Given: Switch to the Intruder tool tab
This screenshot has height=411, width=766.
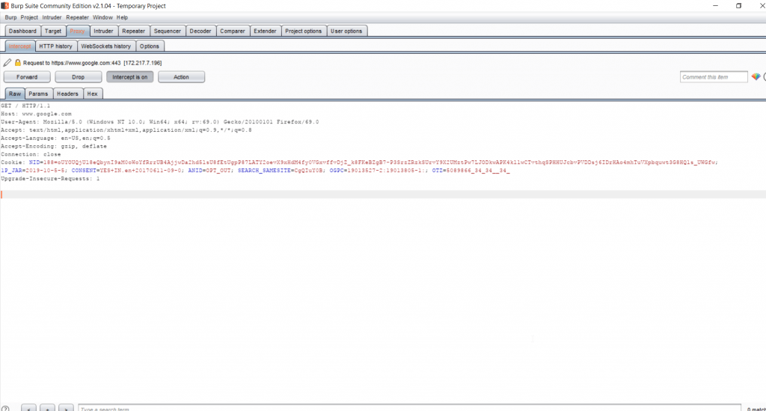Looking at the screenshot, I should click(103, 31).
